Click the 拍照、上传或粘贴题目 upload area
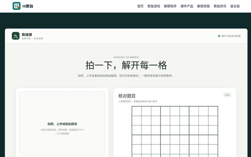This screenshot has width=251, height=157. pyautogui.click(x=62, y=123)
